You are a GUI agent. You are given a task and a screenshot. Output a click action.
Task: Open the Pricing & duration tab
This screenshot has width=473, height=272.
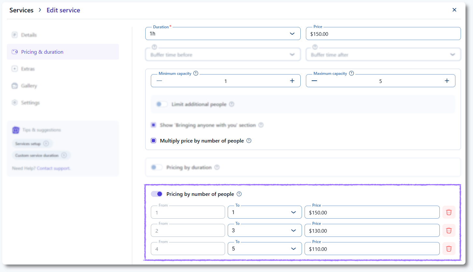pyautogui.click(x=42, y=52)
